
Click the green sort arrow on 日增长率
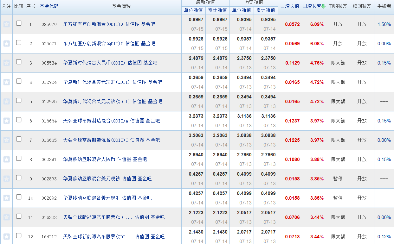[323, 6]
